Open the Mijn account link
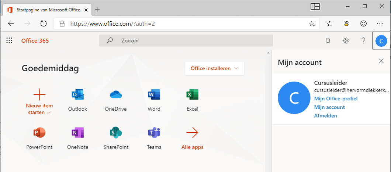This screenshot has width=391, height=172. pyautogui.click(x=329, y=107)
